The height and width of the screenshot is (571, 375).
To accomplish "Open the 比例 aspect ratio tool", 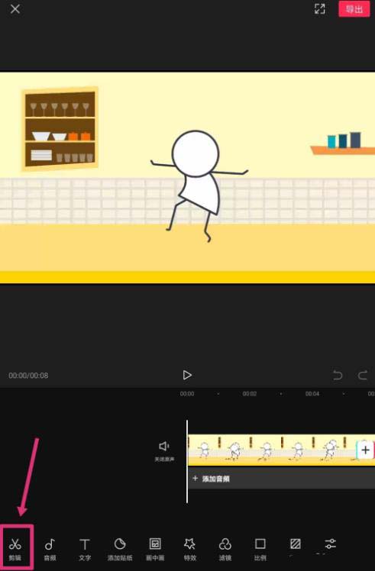I will click(260, 549).
